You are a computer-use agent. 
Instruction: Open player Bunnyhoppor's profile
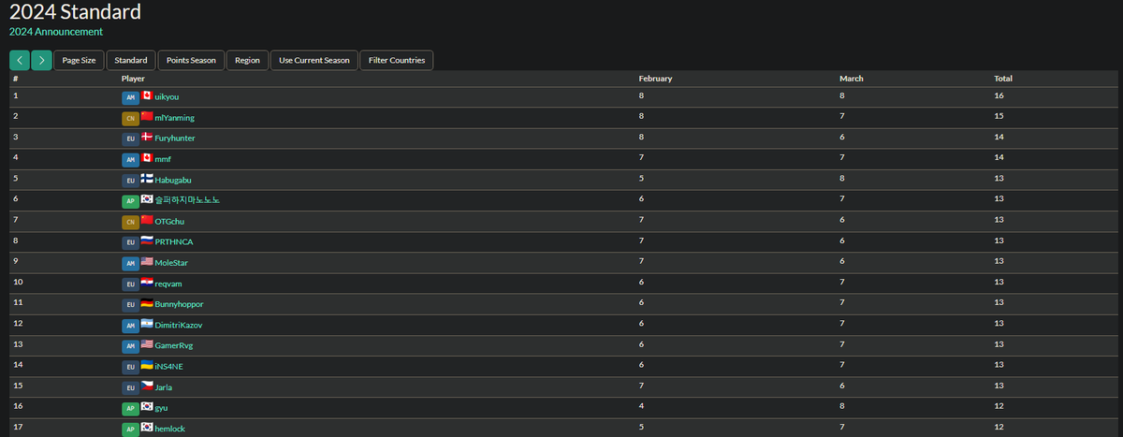pyautogui.click(x=179, y=304)
